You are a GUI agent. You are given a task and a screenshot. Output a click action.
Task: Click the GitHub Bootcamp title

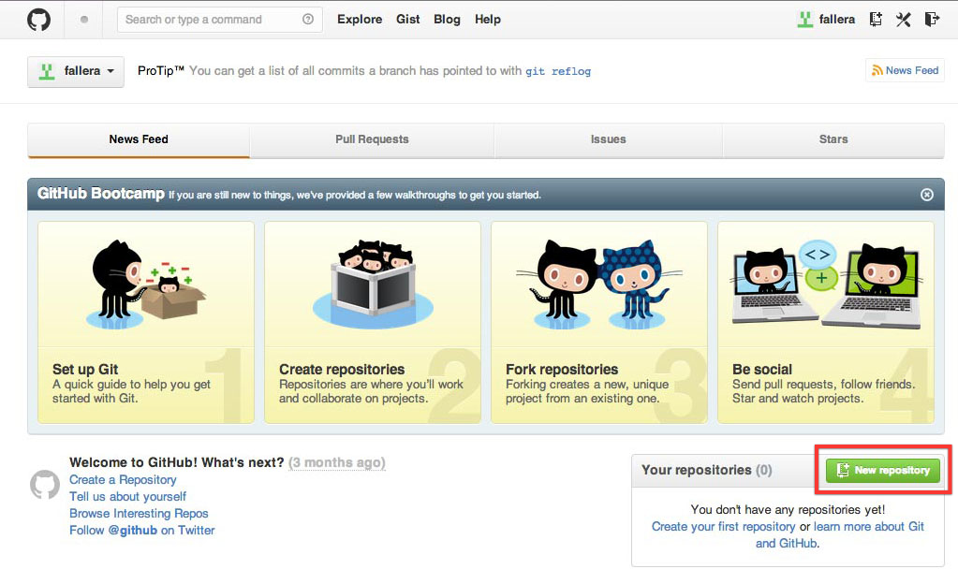pyautogui.click(x=101, y=194)
